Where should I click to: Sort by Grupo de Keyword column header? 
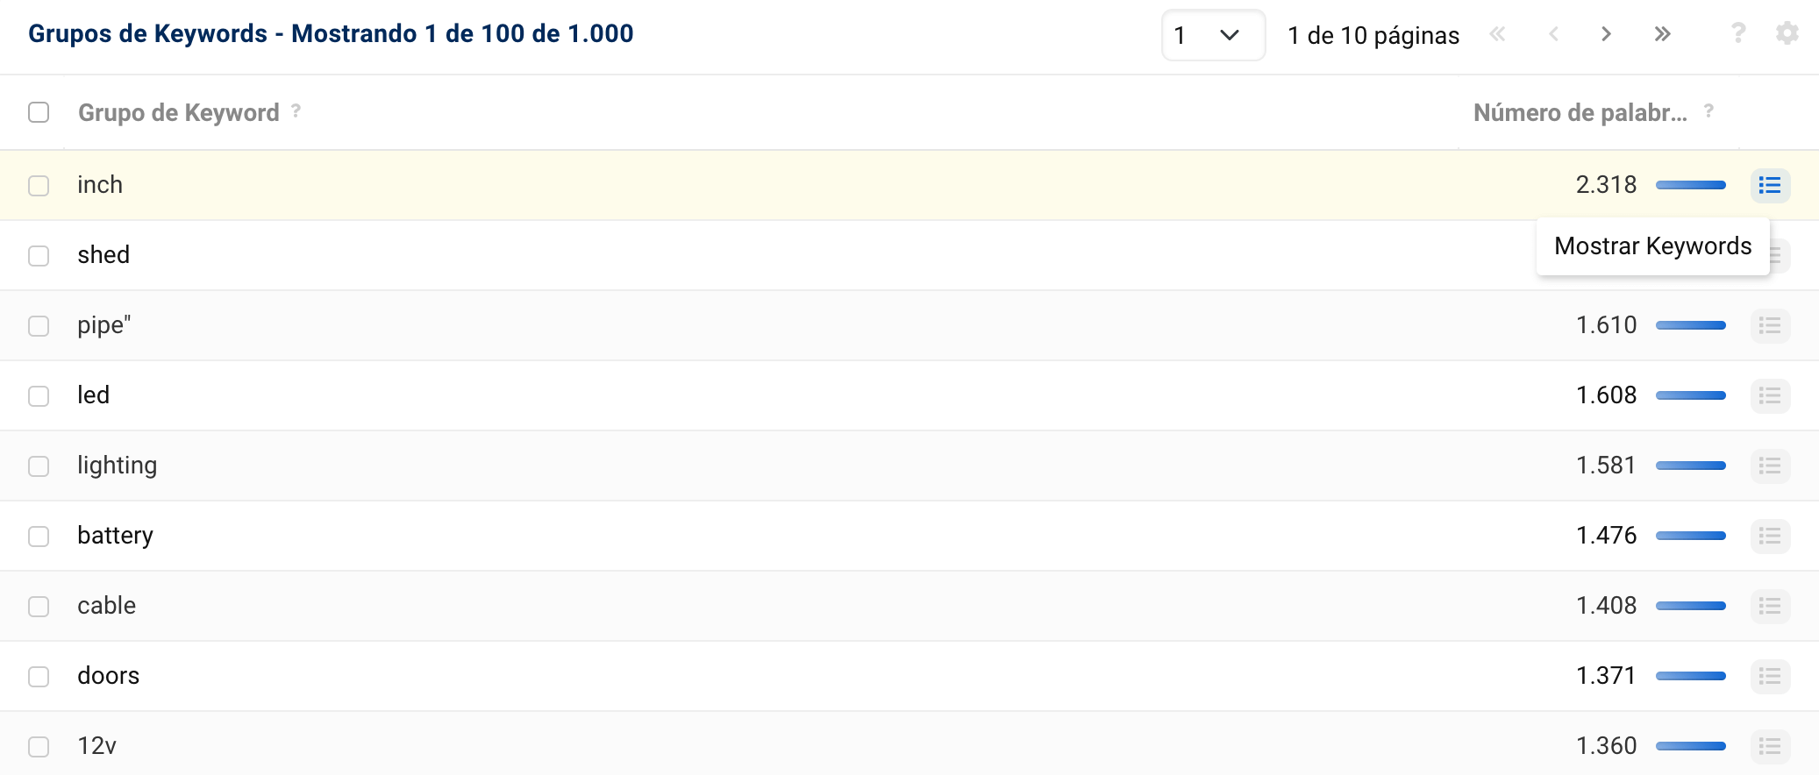coord(179,112)
